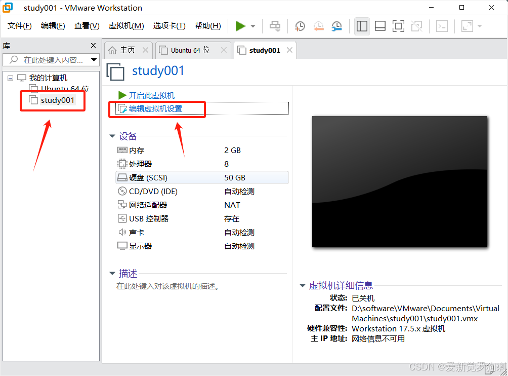Click the 内存 memory device row
This screenshot has width=508, height=376.
click(202, 150)
